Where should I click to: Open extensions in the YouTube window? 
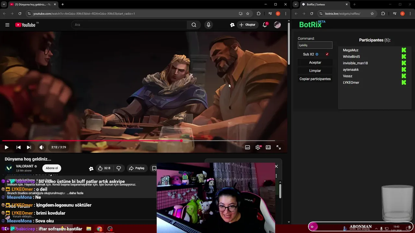258,14
